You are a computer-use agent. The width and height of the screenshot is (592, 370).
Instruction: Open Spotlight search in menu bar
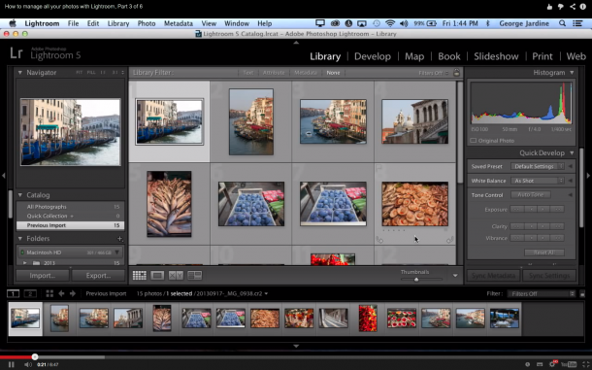[562, 23]
